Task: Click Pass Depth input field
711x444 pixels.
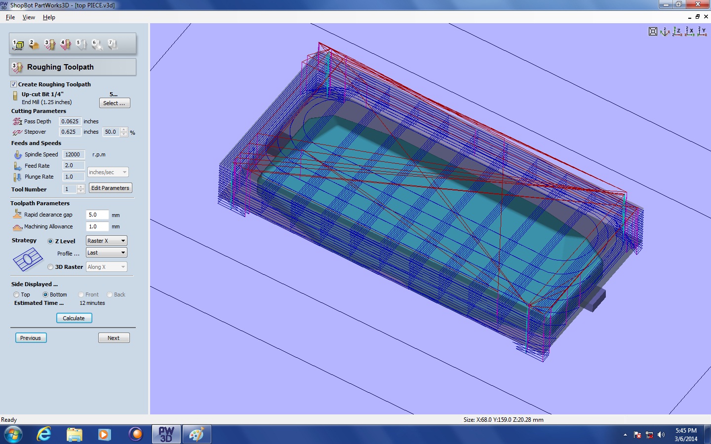Action: [x=70, y=121]
